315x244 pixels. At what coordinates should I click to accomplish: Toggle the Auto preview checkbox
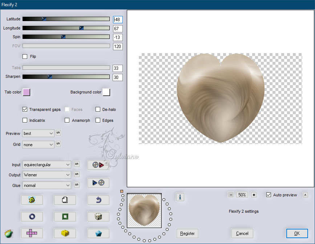tap(268, 195)
